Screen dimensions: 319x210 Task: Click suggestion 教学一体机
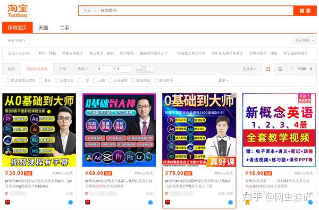coord(47,53)
